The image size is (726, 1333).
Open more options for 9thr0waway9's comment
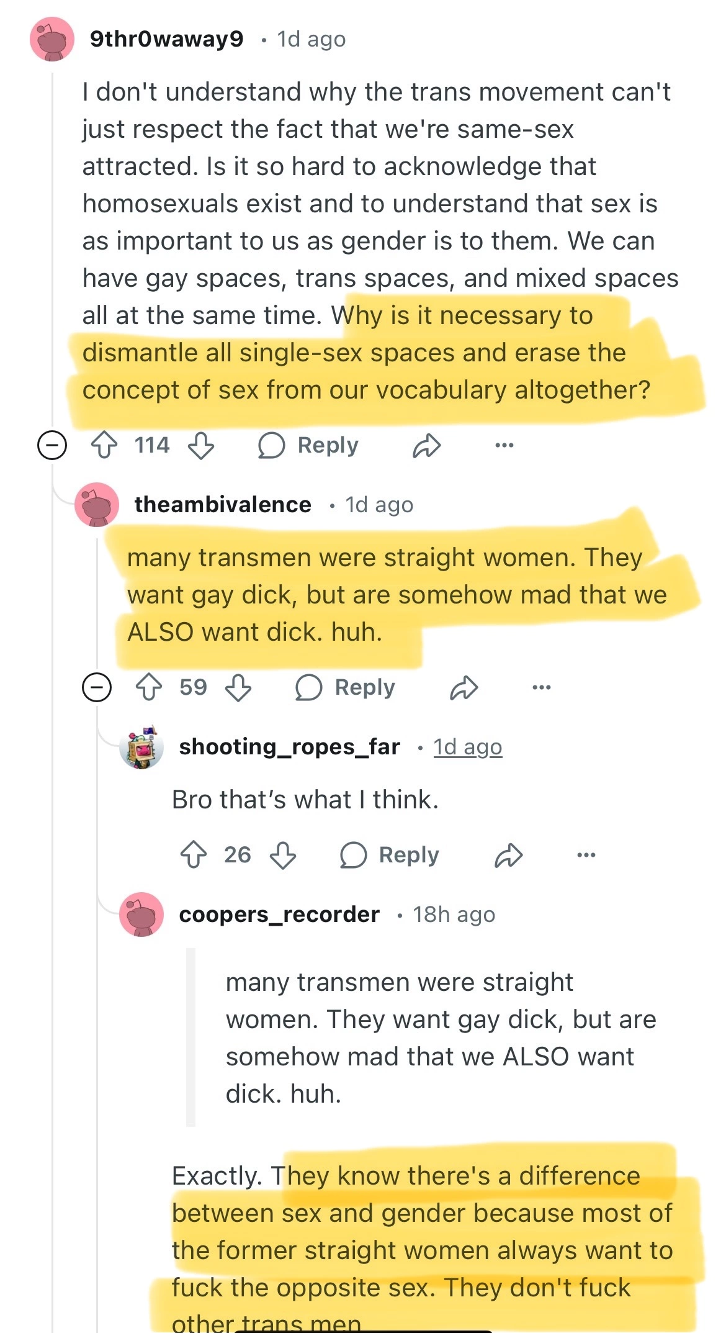click(504, 445)
